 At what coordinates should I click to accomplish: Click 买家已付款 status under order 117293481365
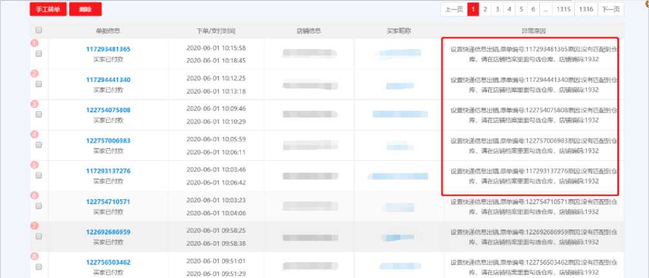tap(108, 59)
